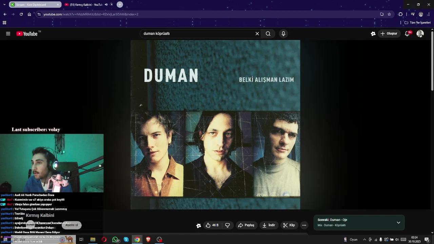Open Task View in taskbar
This screenshot has width=434, height=244.
tap(81, 240)
